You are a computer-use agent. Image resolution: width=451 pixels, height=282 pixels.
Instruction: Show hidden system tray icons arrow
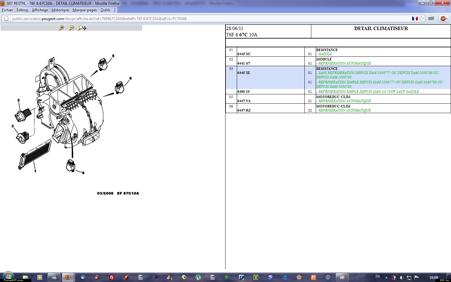point(386,277)
